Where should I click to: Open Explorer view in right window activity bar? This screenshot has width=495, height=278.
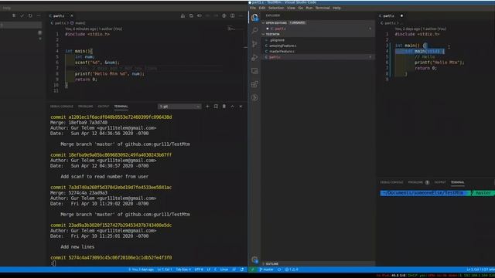[254, 17]
